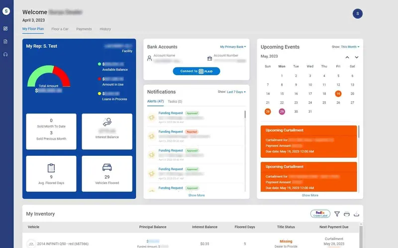Open the user profile avatar S

pos(357,14)
